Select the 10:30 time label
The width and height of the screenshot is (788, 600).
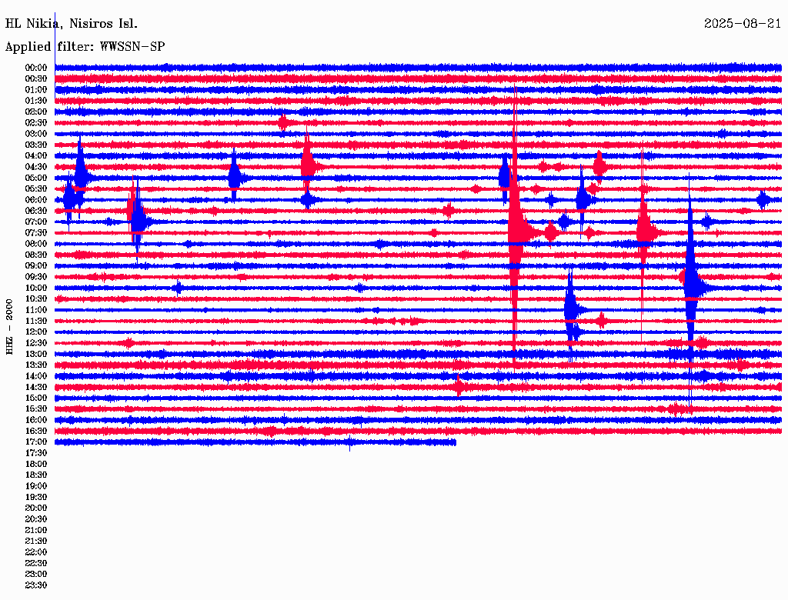coord(36,298)
